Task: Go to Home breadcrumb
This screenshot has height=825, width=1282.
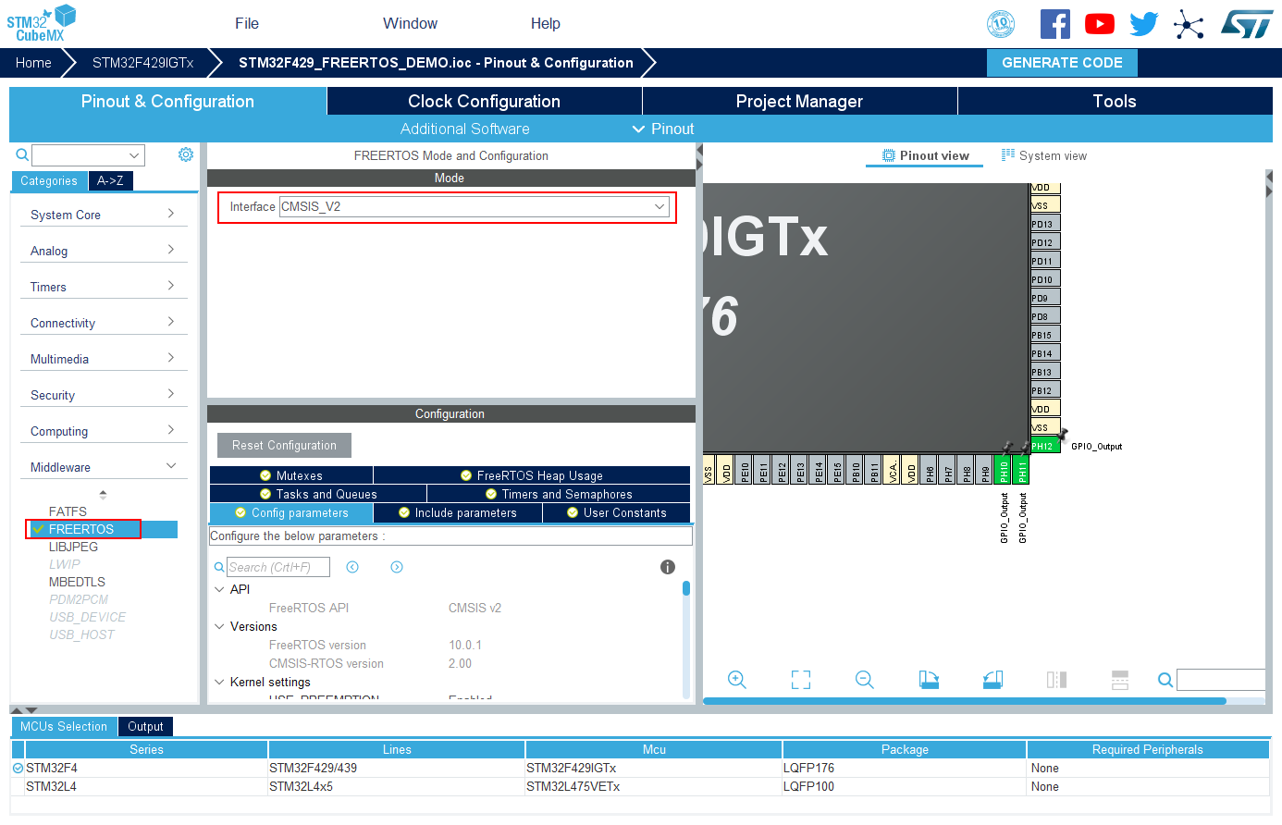Action: (x=33, y=63)
